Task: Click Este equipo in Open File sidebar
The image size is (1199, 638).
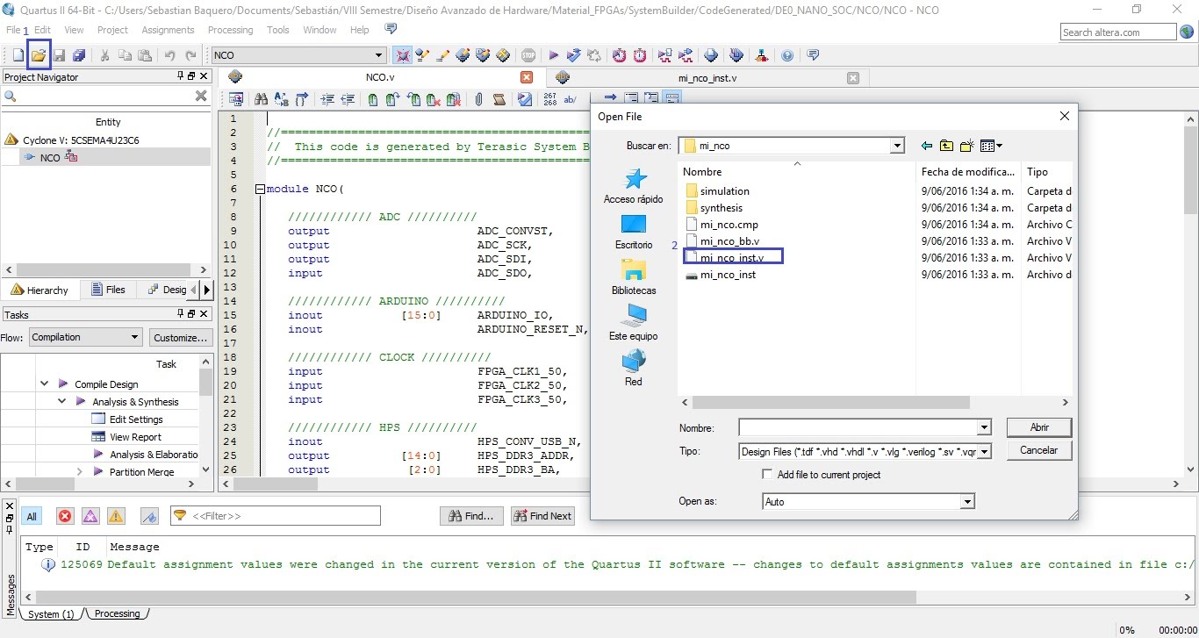Action: point(634,324)
